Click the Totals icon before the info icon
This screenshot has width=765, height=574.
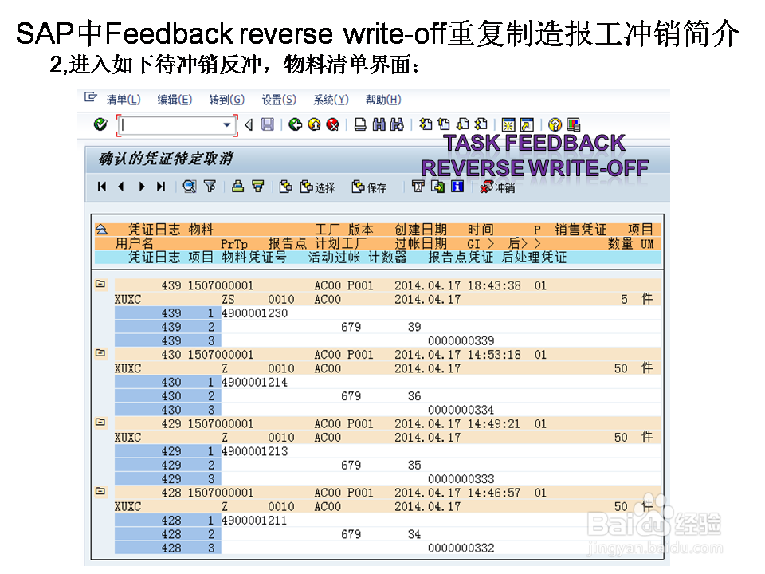point(418,187)
